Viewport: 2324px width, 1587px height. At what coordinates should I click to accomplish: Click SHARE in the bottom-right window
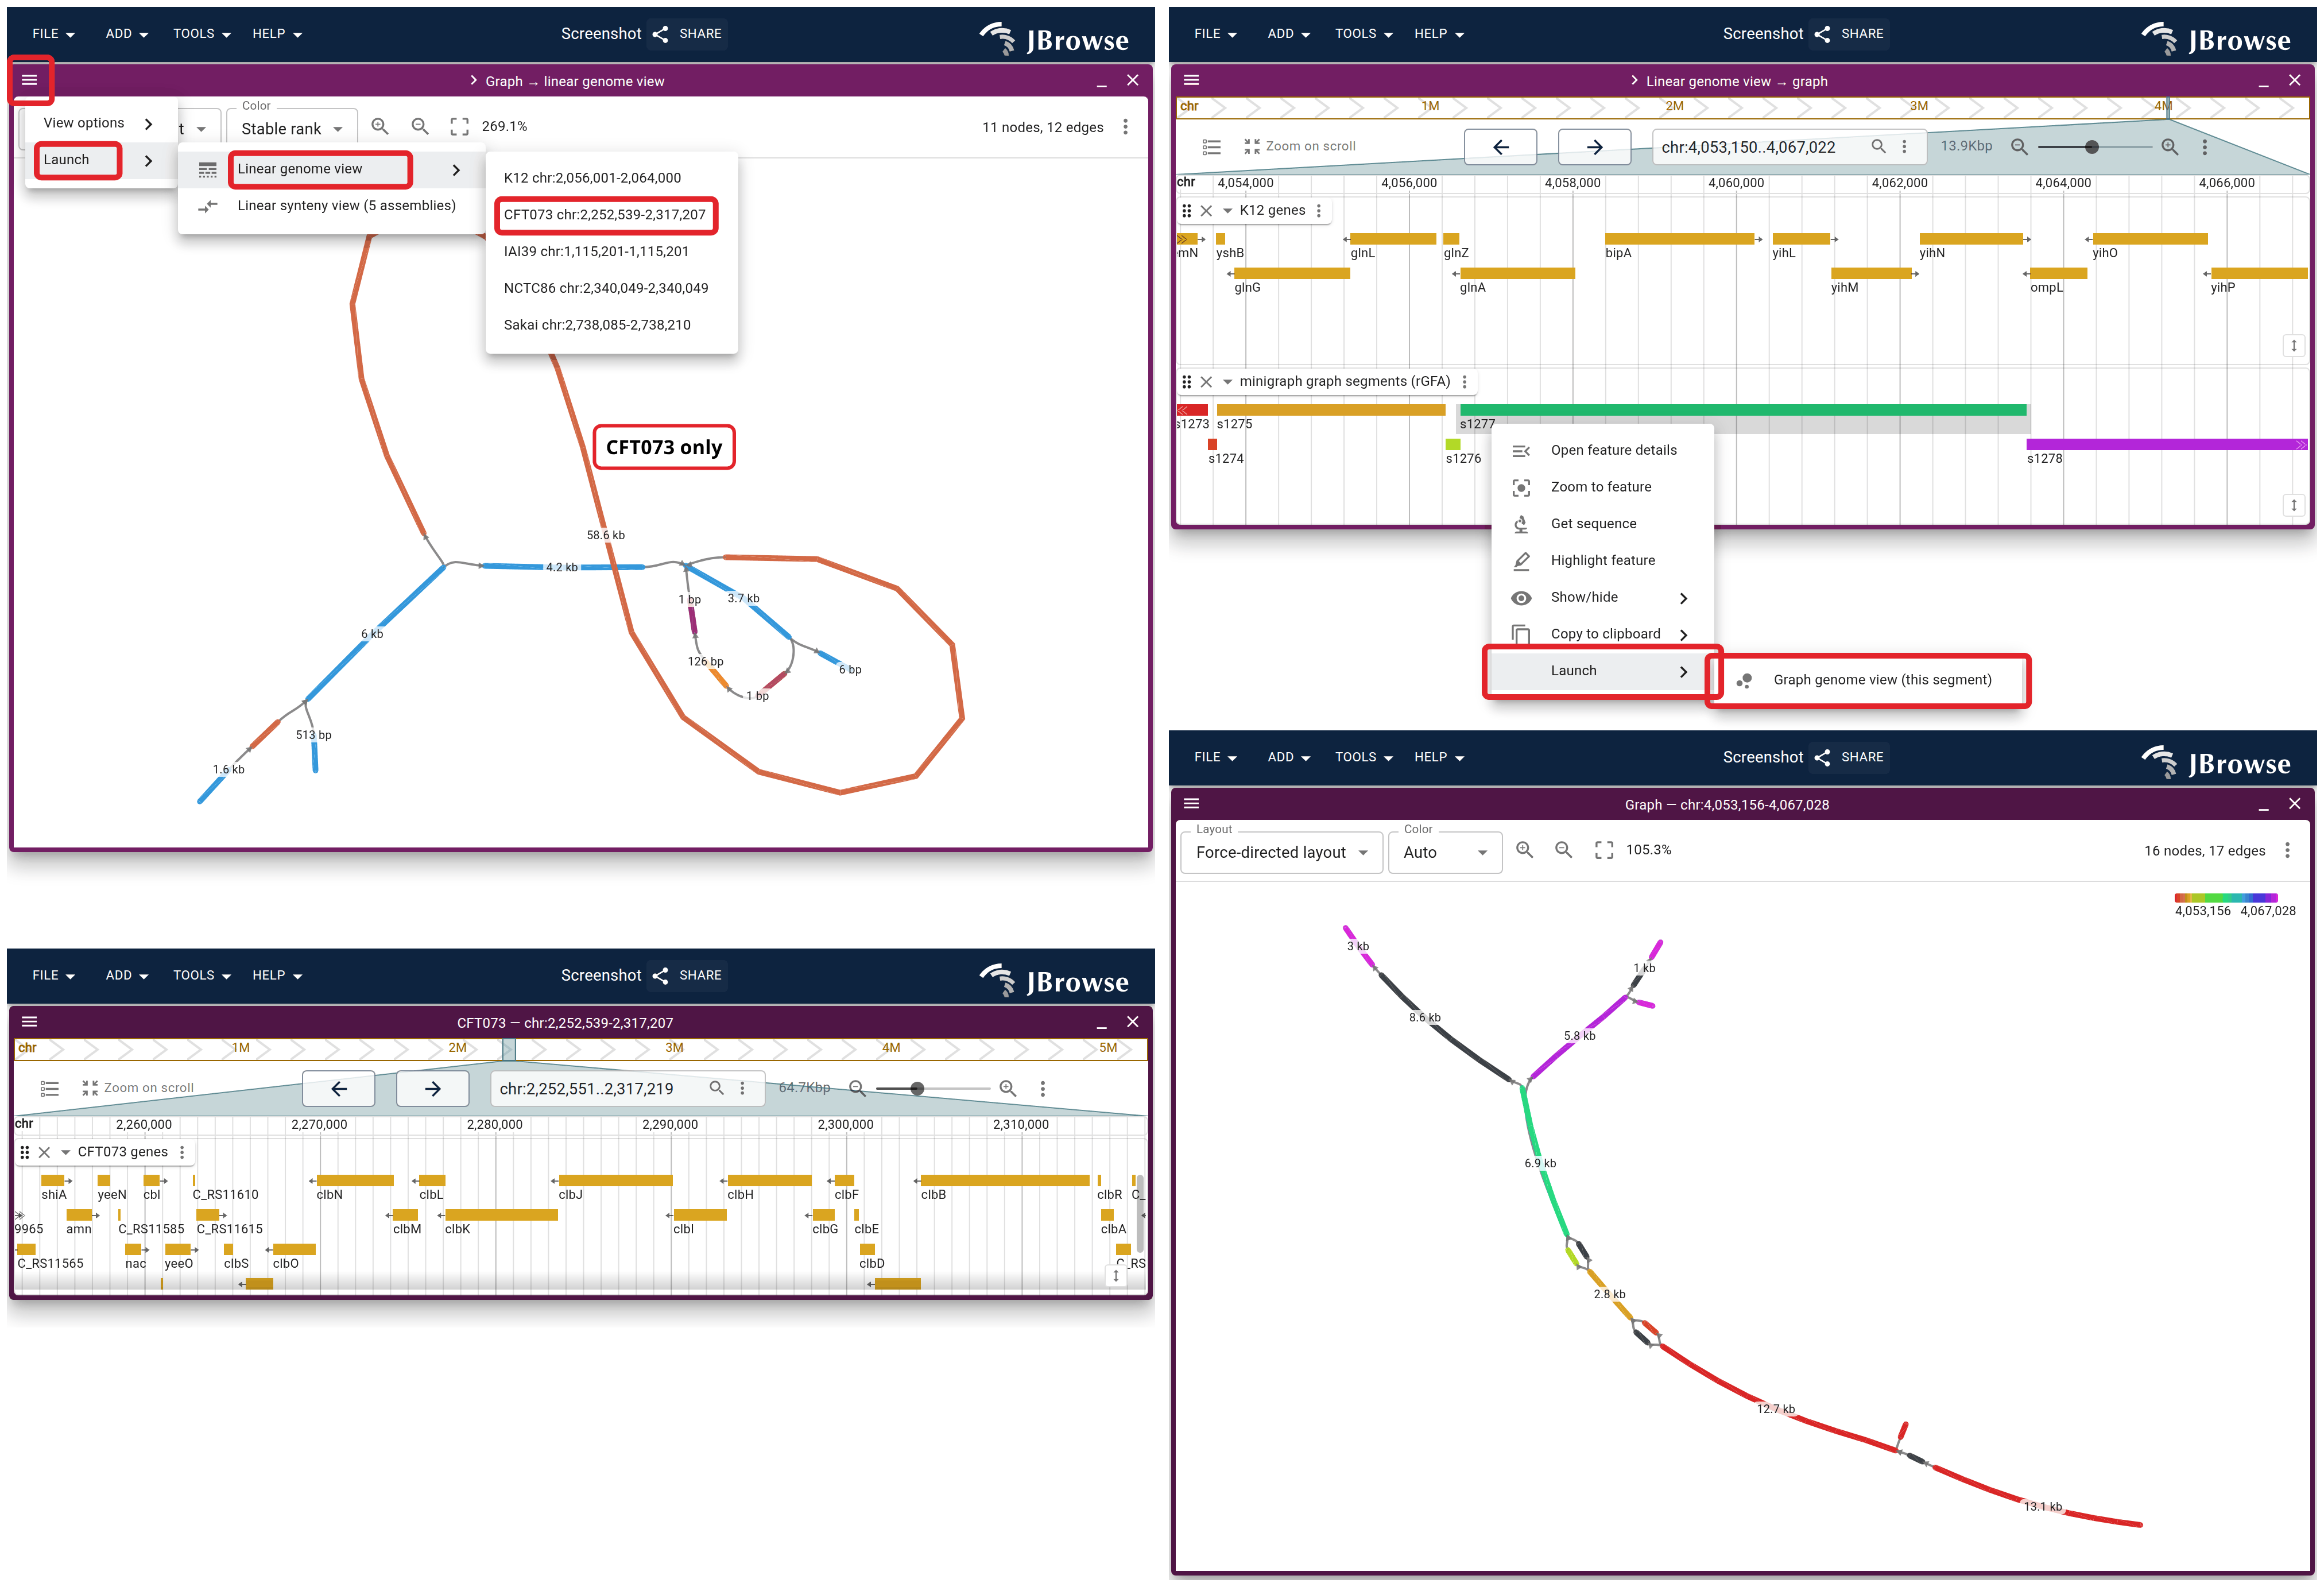tap(1850, 758)
